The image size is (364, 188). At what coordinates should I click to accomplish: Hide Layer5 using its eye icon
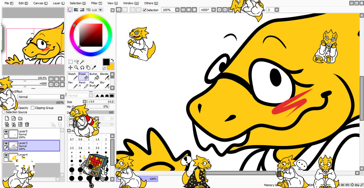click(x=6, y=132)
